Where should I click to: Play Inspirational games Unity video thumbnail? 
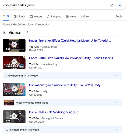[x=14, y=90]
